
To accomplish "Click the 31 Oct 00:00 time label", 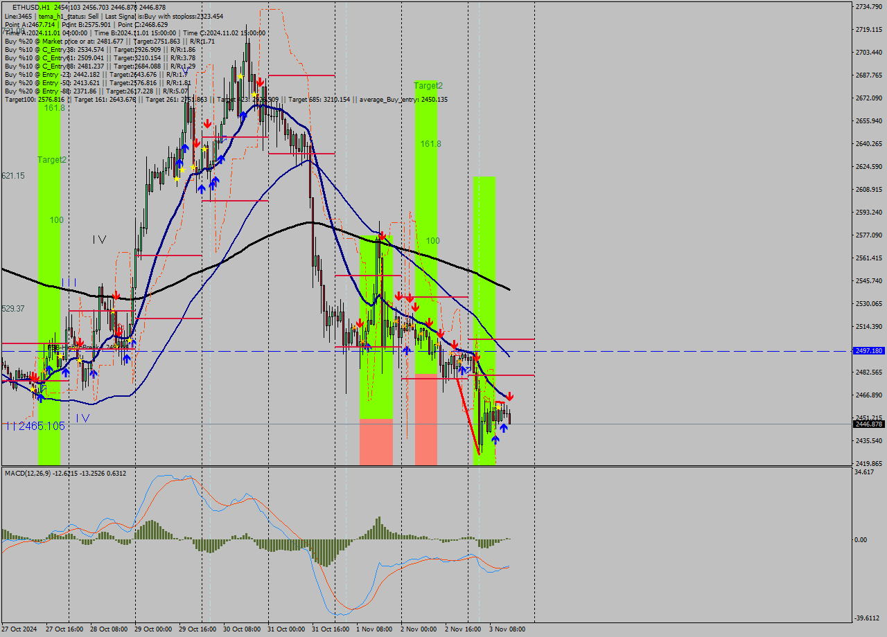I will 286,629.
